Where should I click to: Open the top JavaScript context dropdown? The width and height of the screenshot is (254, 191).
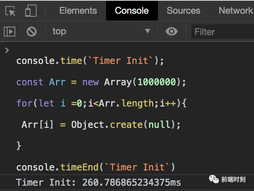[101, 31]
